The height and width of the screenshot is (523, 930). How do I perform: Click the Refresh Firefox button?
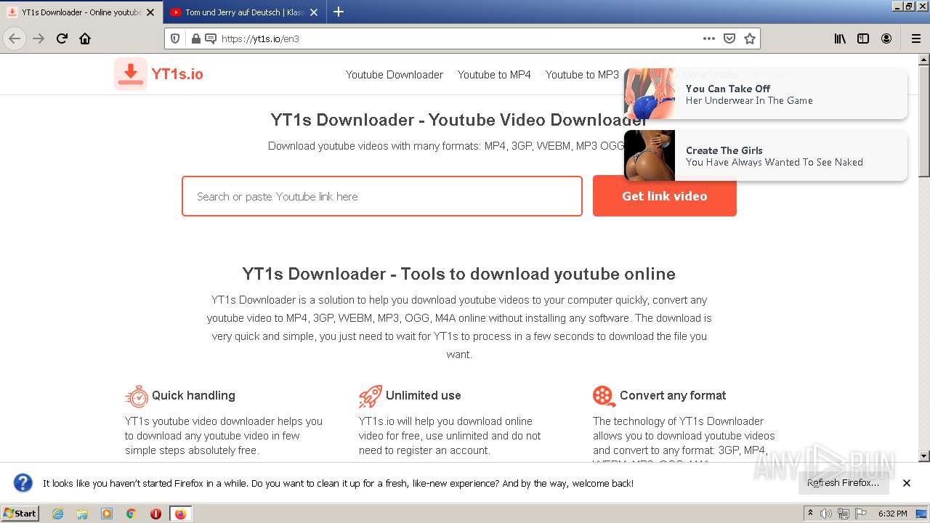click(843, 483)
